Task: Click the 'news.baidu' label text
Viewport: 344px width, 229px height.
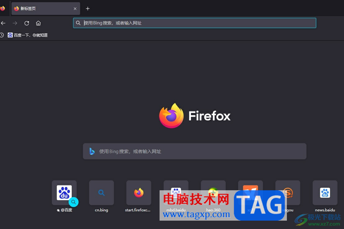Action: tap(325, 210)
